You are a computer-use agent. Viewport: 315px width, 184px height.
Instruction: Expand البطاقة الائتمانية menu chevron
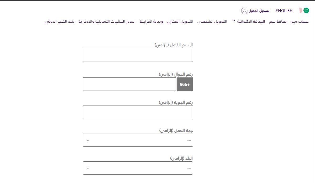click(234, 21)
